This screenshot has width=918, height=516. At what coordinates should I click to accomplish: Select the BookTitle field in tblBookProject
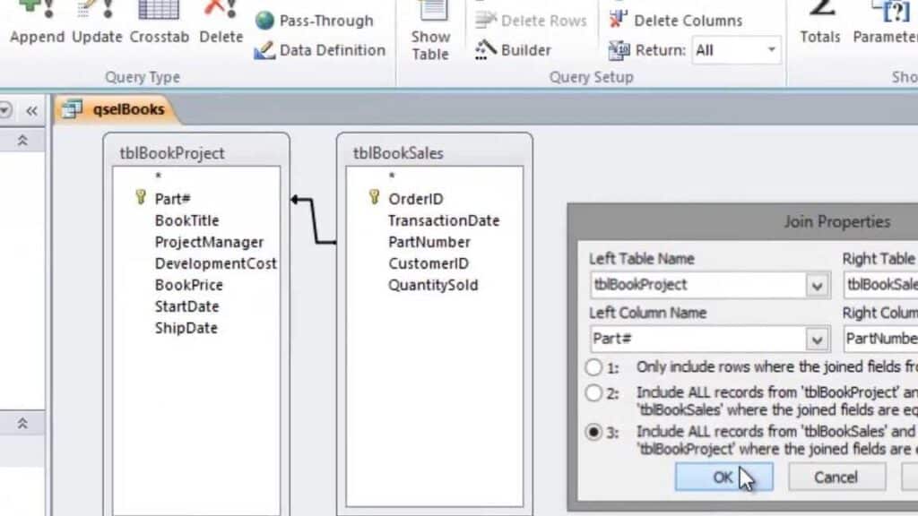pos(186,220)
